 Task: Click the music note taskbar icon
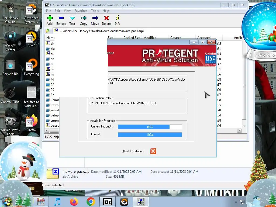coord(57,202)
